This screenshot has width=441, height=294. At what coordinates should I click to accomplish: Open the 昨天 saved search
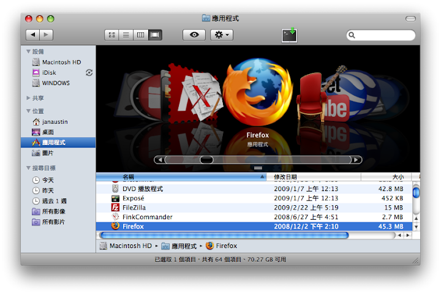click(58, 190)
